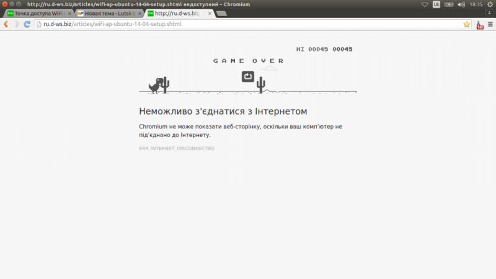This screenshot has height=279, width=496.
Task: Close the 'Точка доступа WiFi' tab
Action: pos(69,13)
